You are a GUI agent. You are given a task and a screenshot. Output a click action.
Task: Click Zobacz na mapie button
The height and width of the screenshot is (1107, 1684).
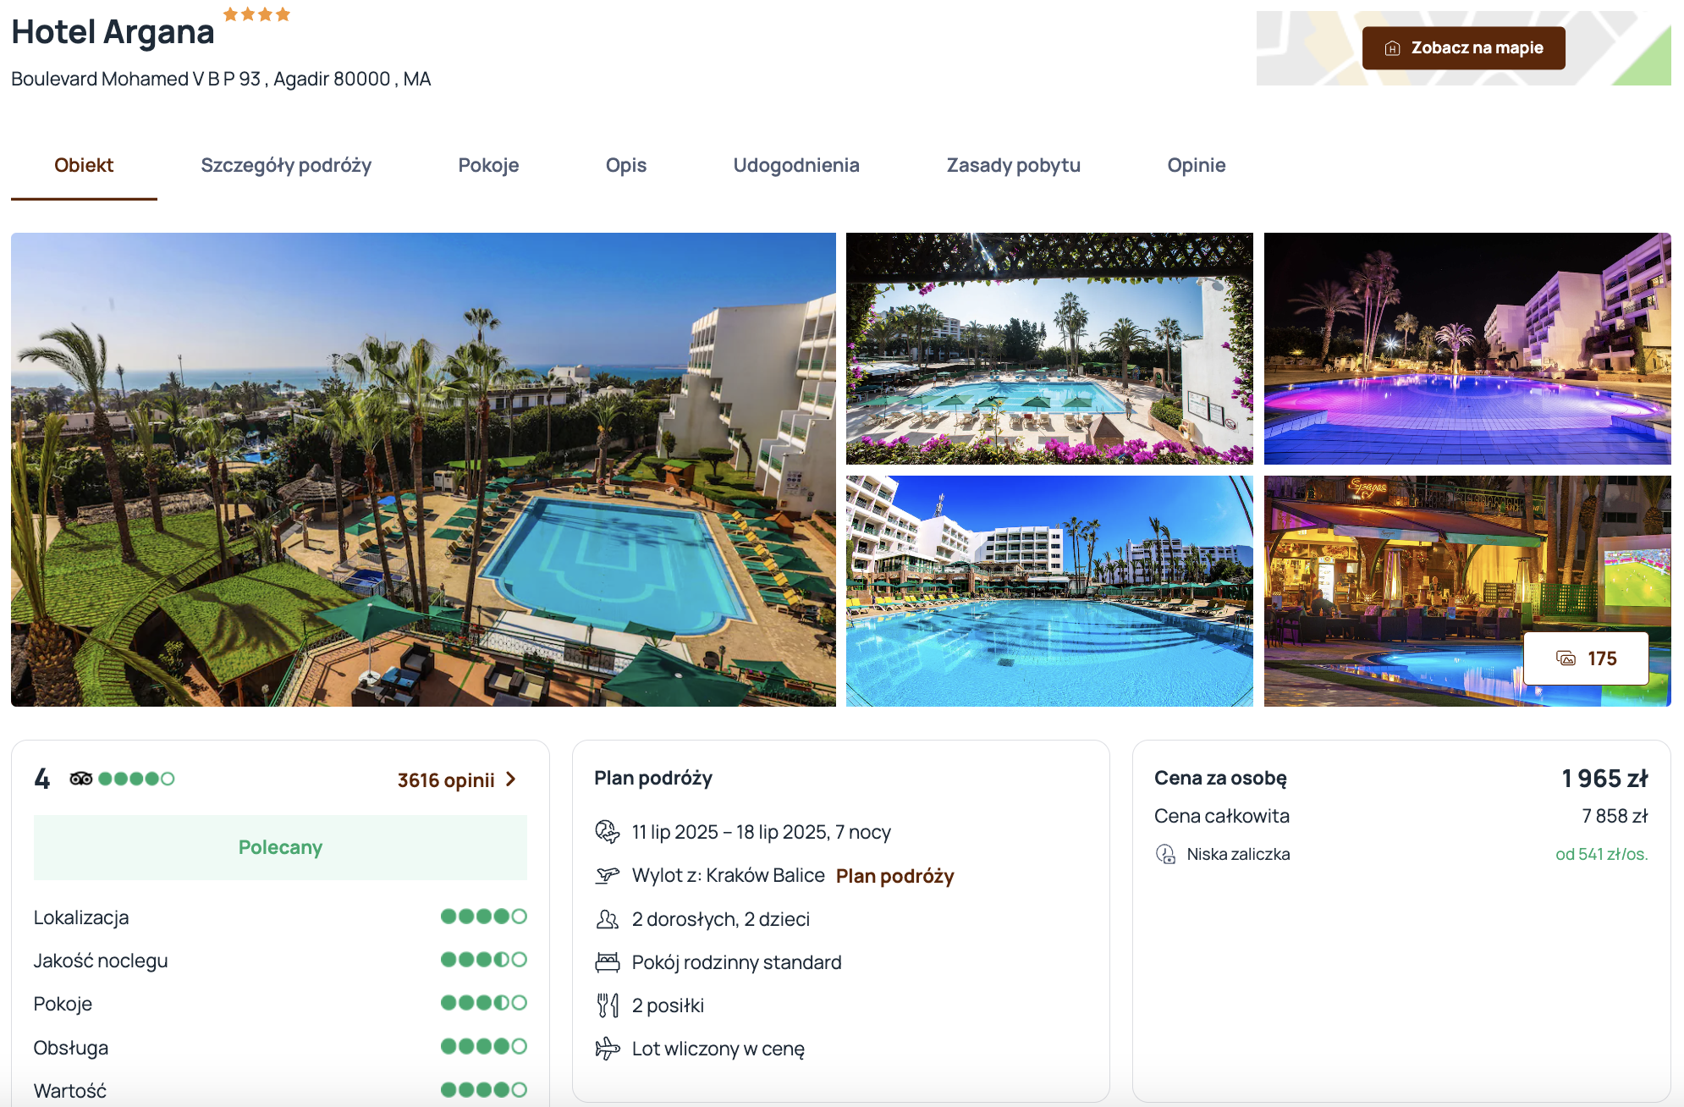[1463, 48]
